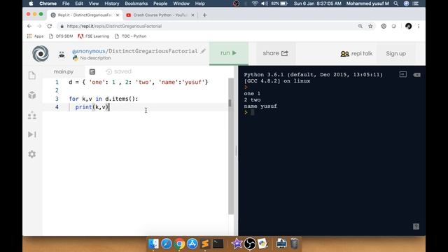
Task: Open the debugger step icon
Action: click(32, 134)
